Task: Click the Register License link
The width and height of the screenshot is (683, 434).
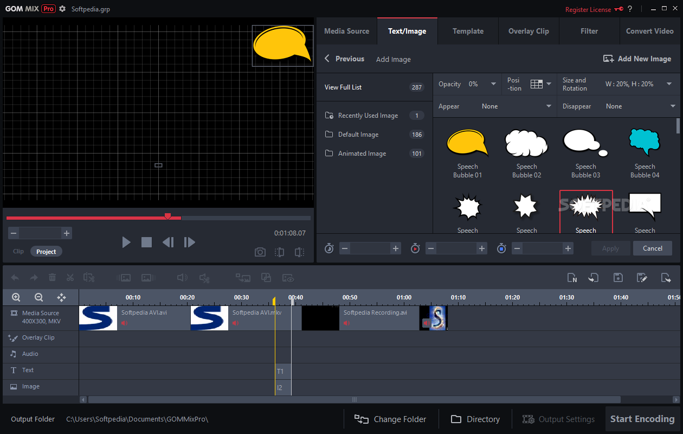Action: pyautogui.click(x=588, y=10)
